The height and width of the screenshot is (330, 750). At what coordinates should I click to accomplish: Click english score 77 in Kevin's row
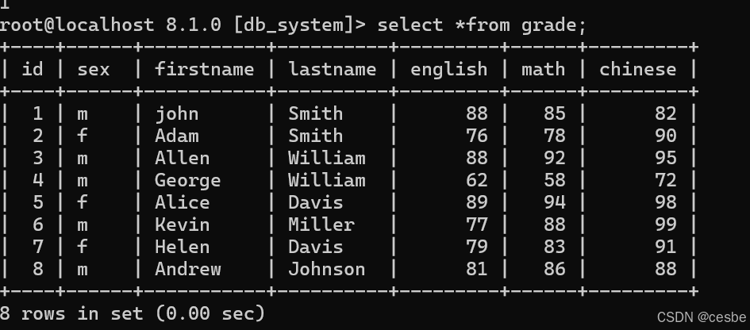point(476,224)
